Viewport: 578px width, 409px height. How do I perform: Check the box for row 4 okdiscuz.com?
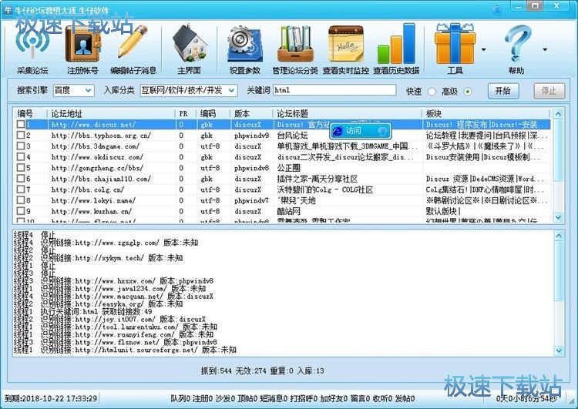(21, 157)
